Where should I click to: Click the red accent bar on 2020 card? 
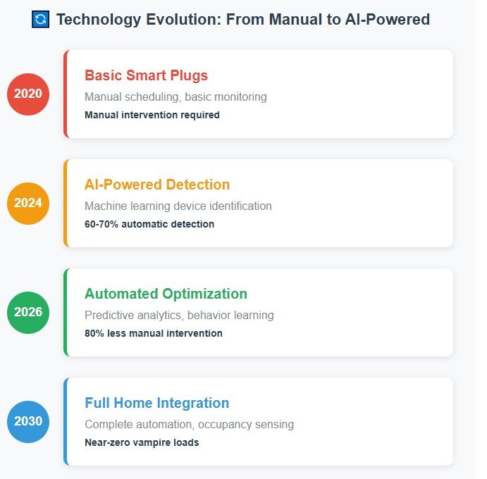point(66,94)
